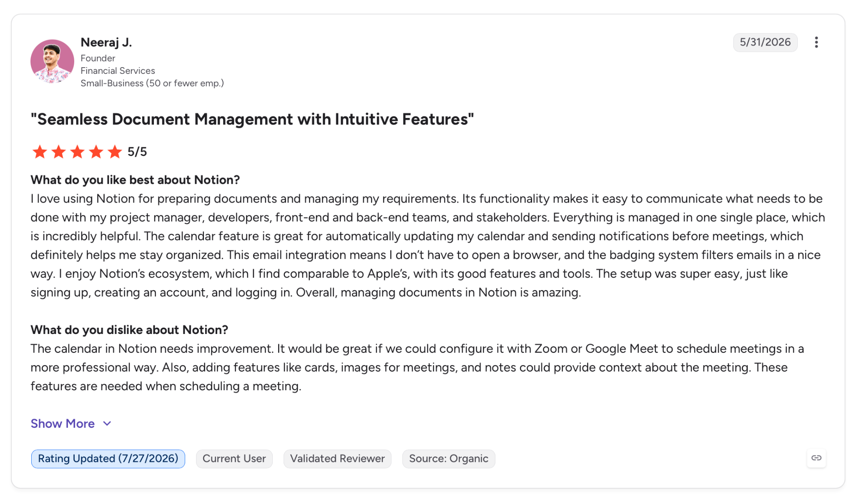Screen dimensions: 854x497
Task: Expand the review with Show More
Action: tap(63, 424)
